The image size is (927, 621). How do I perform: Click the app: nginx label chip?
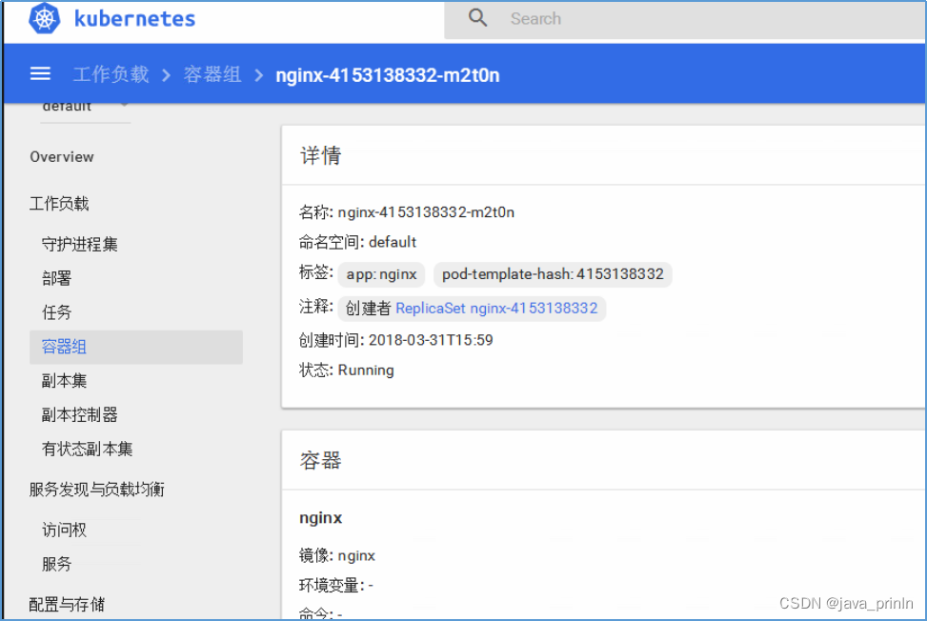[381, 274]
